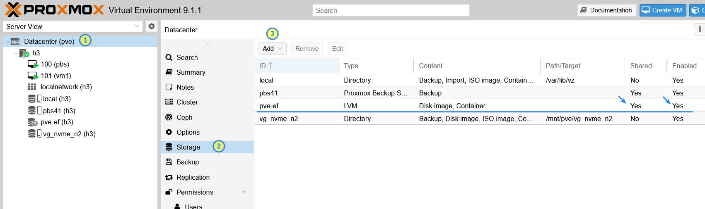Sort by the Content column header
Screen dimensions: 705x209
(x=477, y=66)
